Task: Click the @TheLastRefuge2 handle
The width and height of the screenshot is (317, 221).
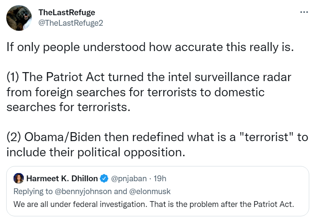Action: click(71, 23)
